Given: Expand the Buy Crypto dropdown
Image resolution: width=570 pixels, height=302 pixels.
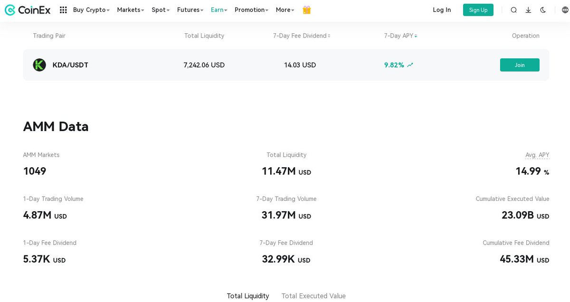Looking at the screenshot, I should coord(91,10).
